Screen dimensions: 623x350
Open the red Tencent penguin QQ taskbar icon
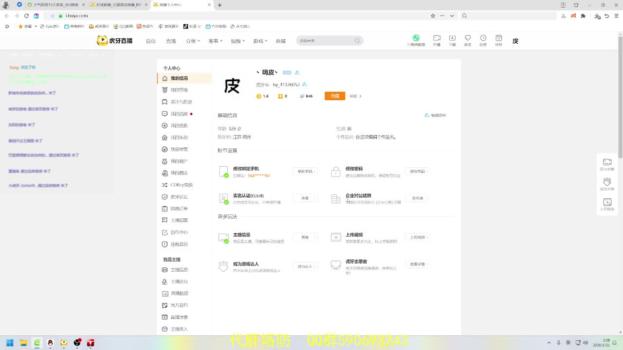50,343
